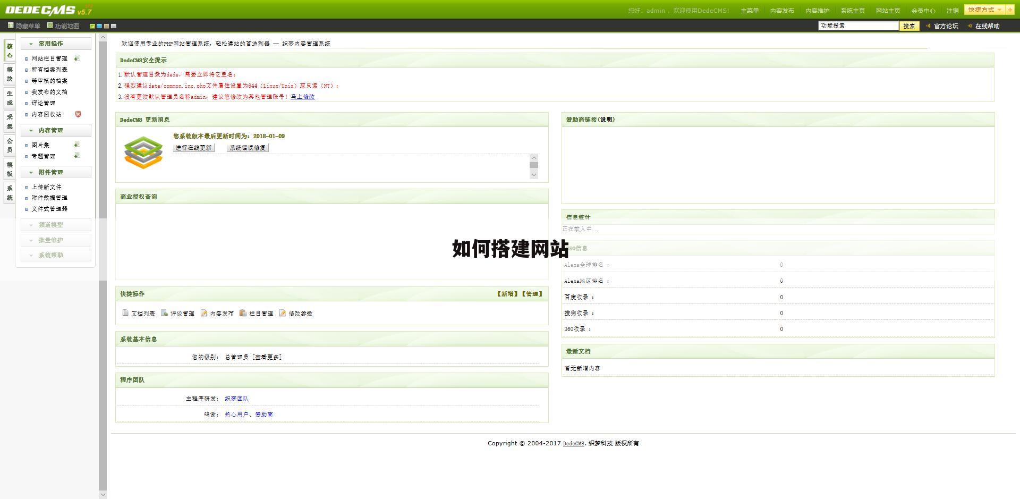This screenshot has height=499, width=1020.
Task: Switch to the blue skin swatch
Action: pyautogui.click(x=99, y=26)
